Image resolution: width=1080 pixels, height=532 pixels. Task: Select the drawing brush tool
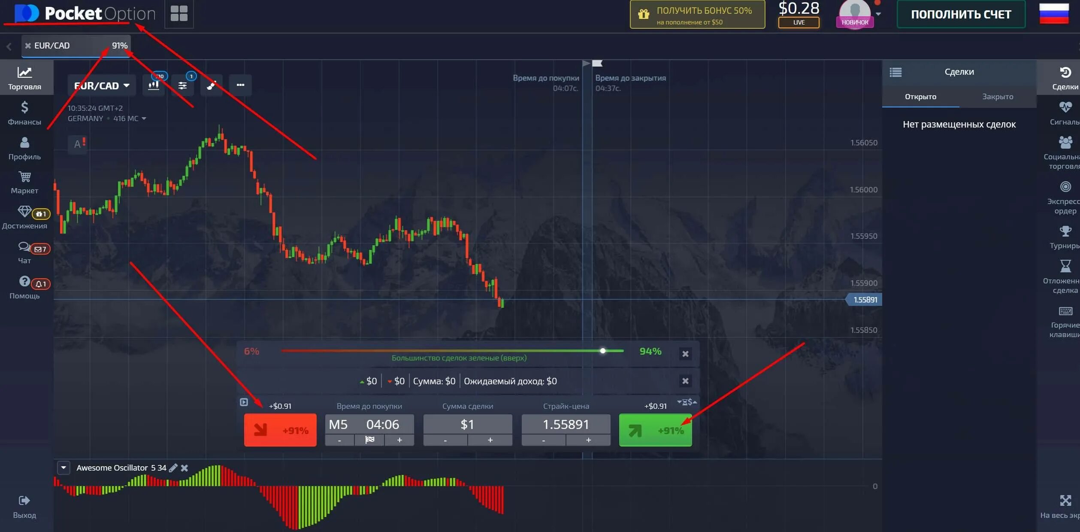pyautogui.click(x=211, y=85)
